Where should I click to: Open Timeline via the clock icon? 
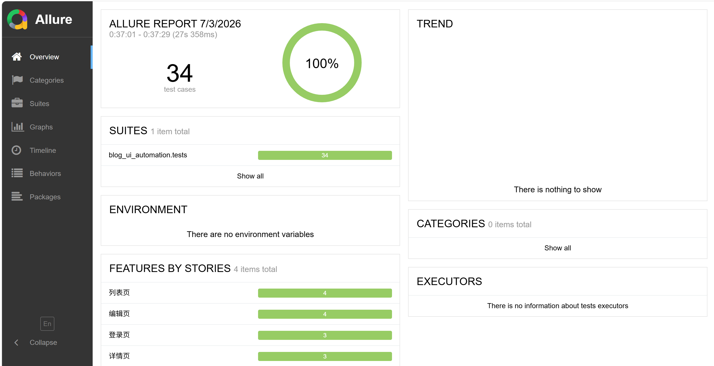click(16, 150)
